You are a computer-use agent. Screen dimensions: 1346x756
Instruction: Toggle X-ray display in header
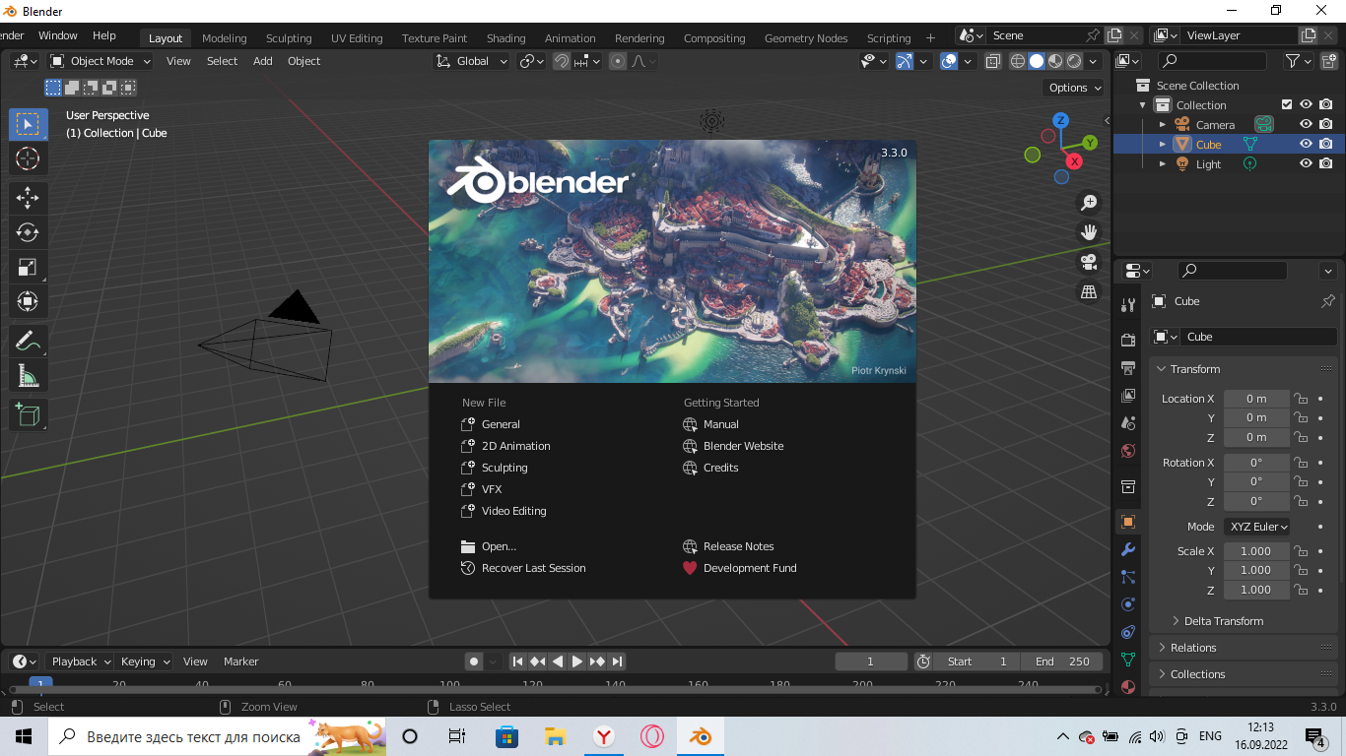(993, 61)
